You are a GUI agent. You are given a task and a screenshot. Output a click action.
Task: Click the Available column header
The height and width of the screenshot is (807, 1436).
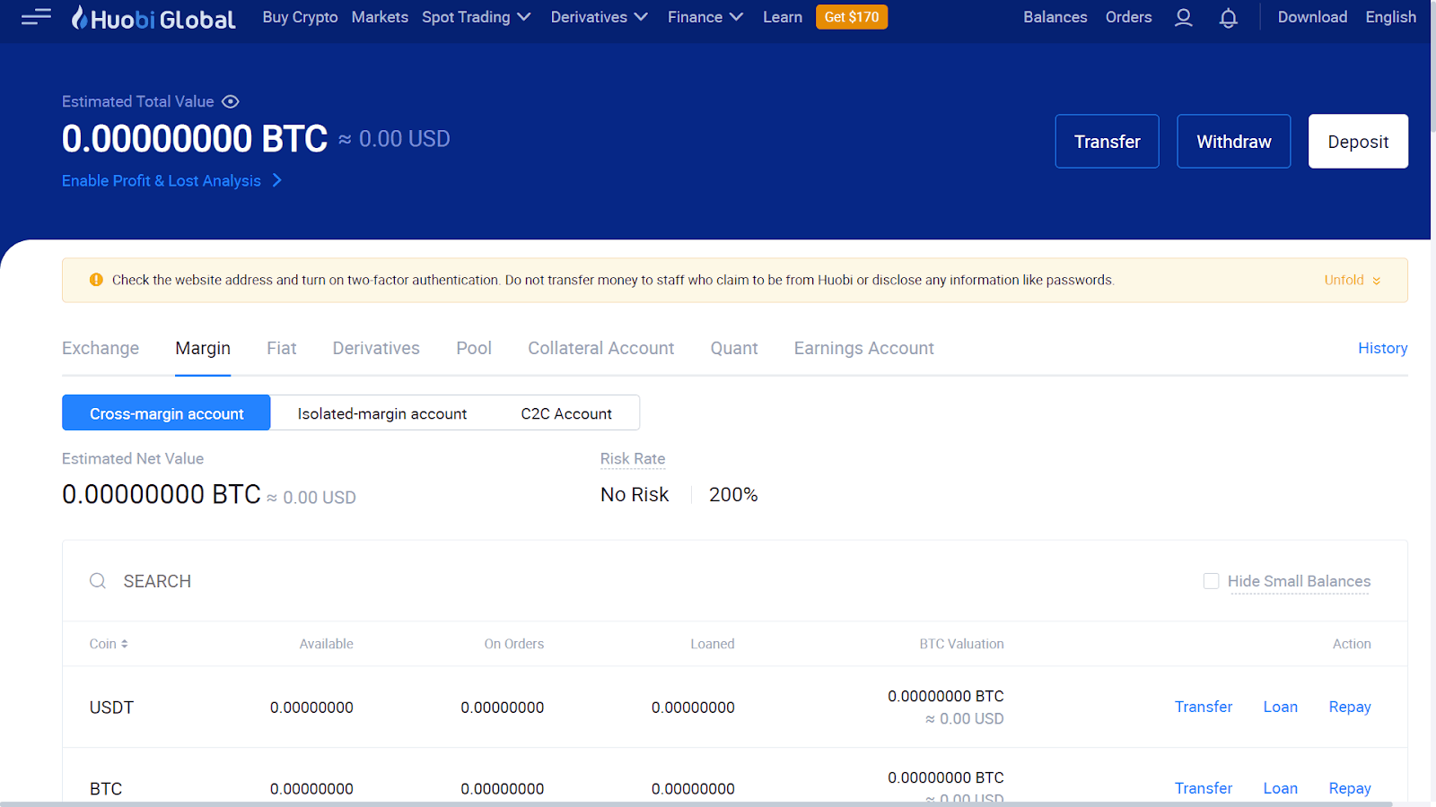(326, 644)
